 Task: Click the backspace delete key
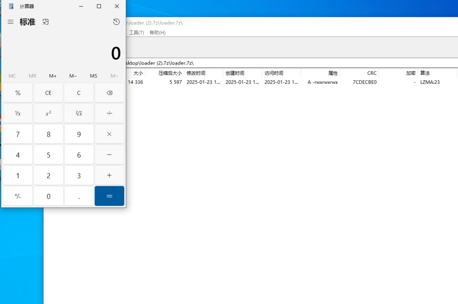110,93
